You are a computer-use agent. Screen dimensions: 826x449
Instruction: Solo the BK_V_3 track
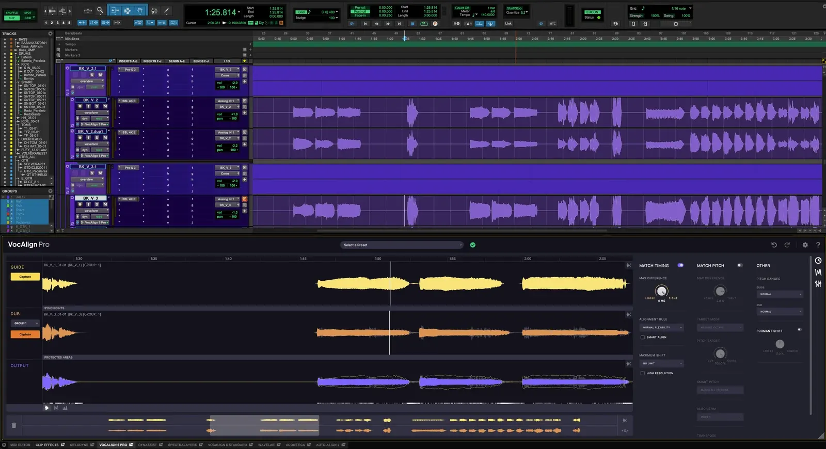(97, 204)
